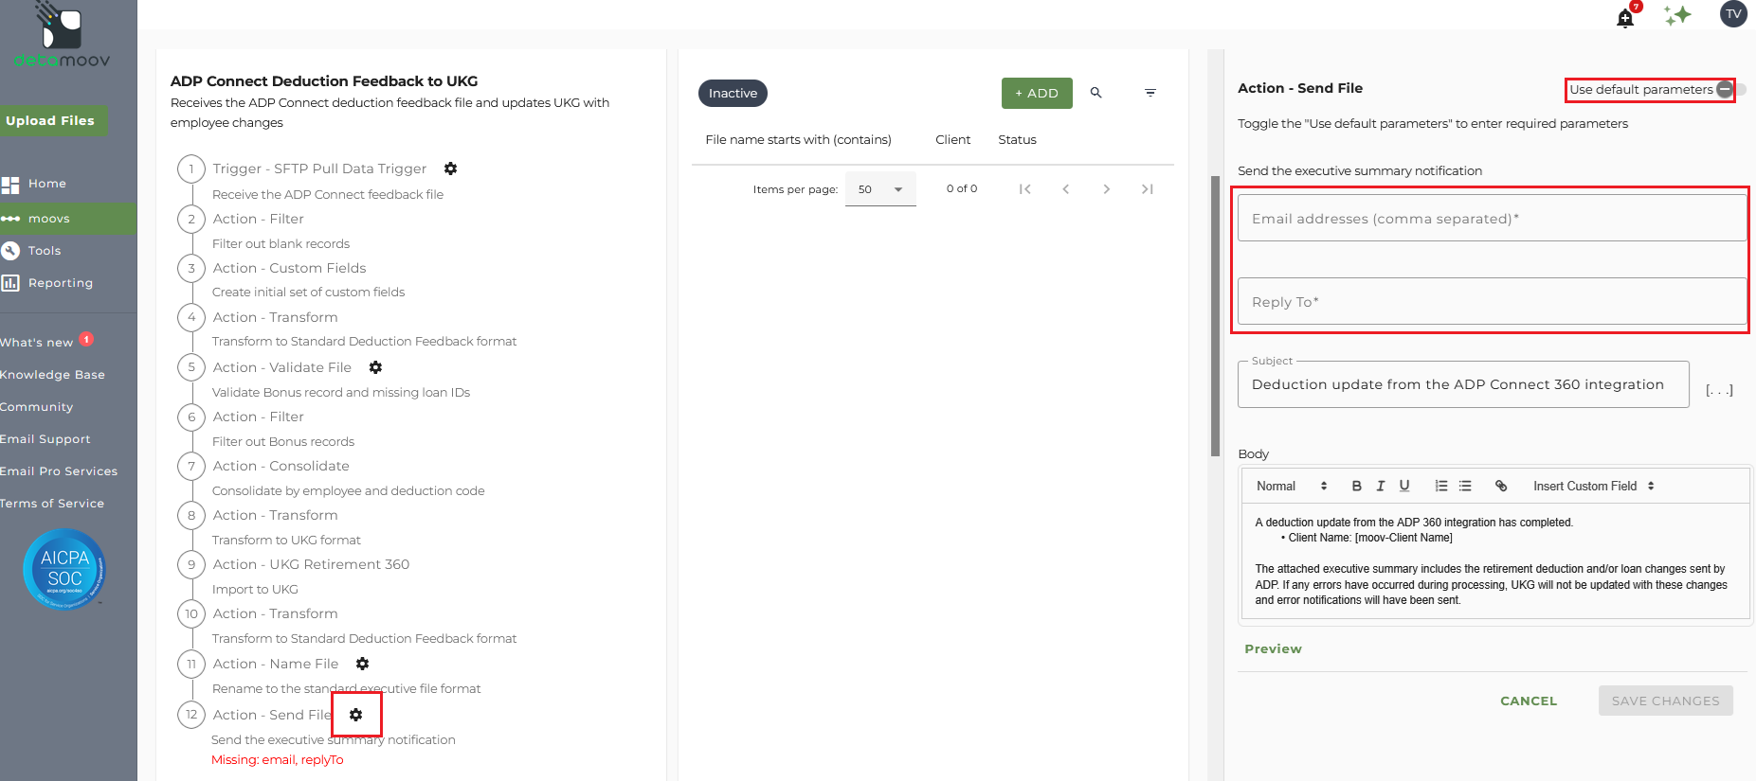This screenshot has height=781, width=1756.
Task: Click the 'Missing: email, replyTo' warning text
Action: point(278,760)
